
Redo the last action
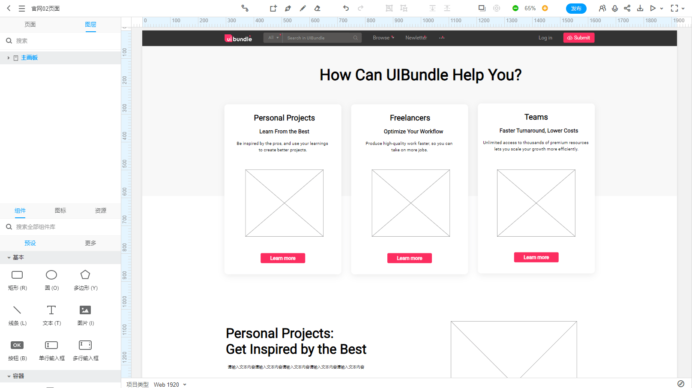pos(360,8)
